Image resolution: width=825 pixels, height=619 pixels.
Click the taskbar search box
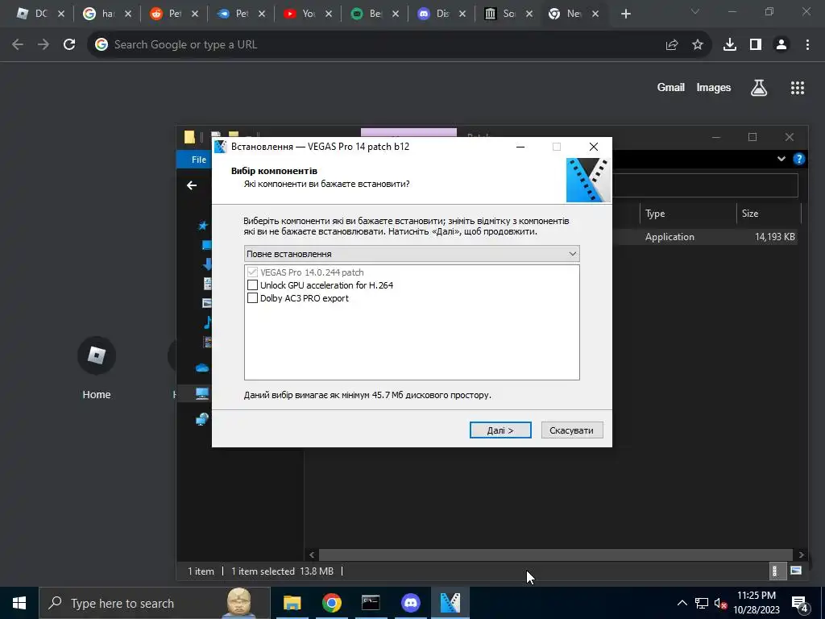click(x=154, y=603)
